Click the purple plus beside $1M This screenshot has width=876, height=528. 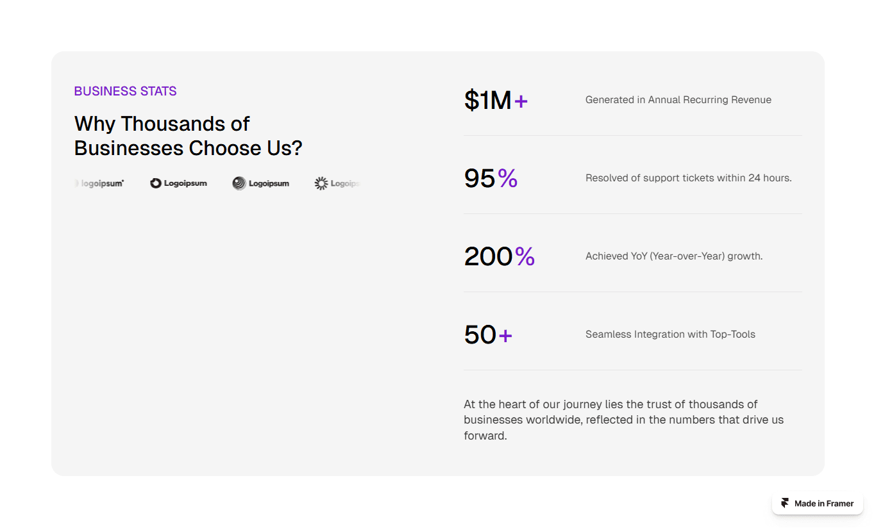[521, 101]
